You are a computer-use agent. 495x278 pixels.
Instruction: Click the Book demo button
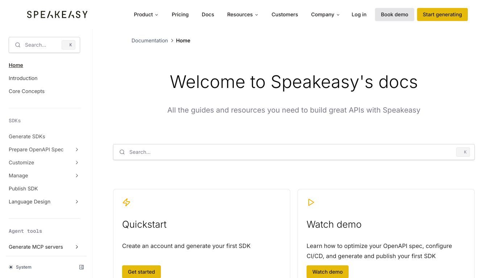(x=394, y=14)
